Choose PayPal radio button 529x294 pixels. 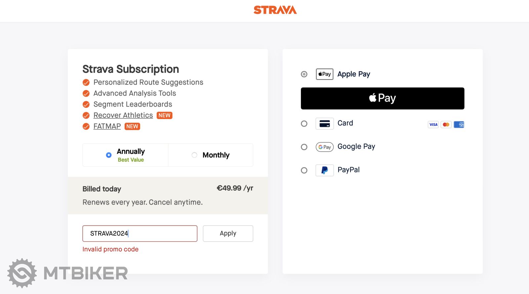304,170
